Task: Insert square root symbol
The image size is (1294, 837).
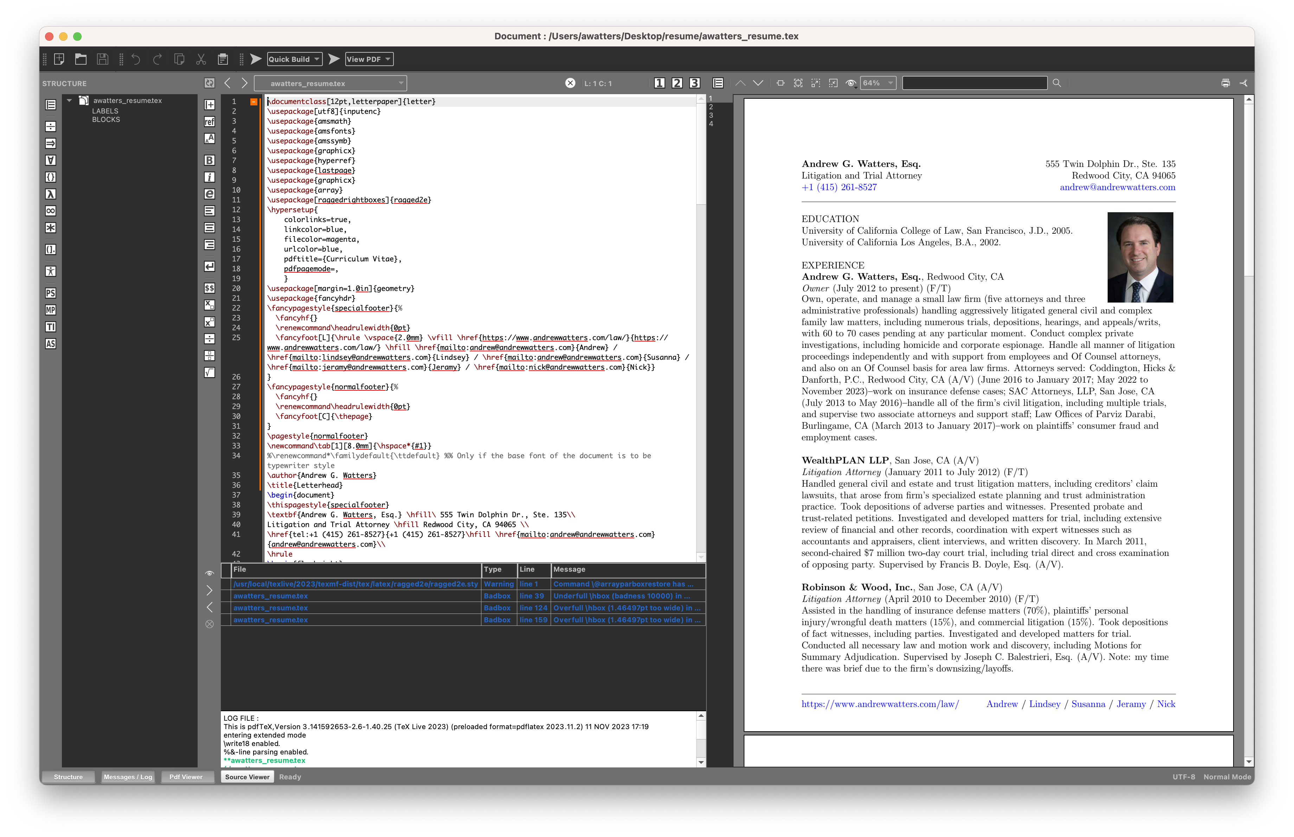Action: point(209,372)
